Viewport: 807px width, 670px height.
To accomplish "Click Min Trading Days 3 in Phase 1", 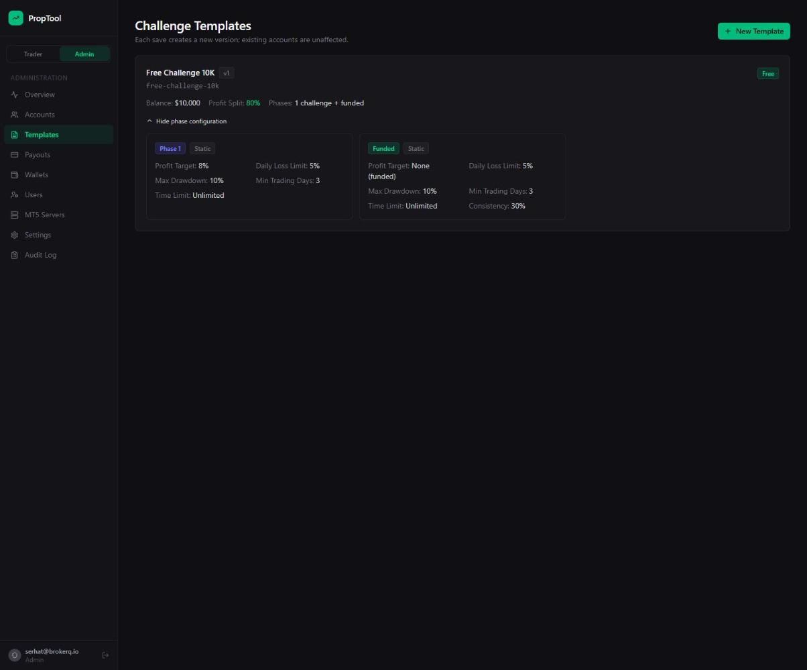I will tap(288, 180).
